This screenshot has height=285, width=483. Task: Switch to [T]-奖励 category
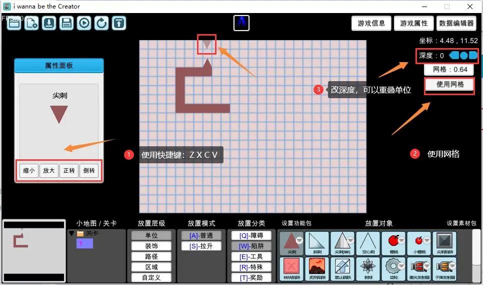pyautogui.click(x=251, y=277)
